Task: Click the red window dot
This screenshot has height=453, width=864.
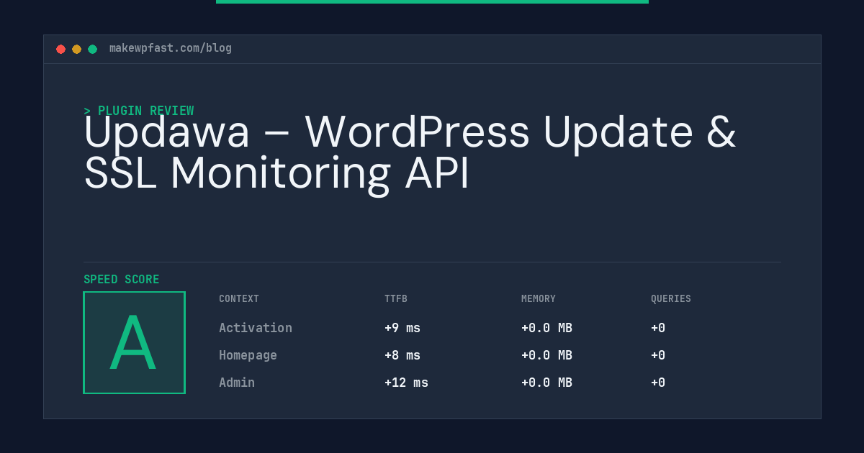Action: click(x=60, y=49)
